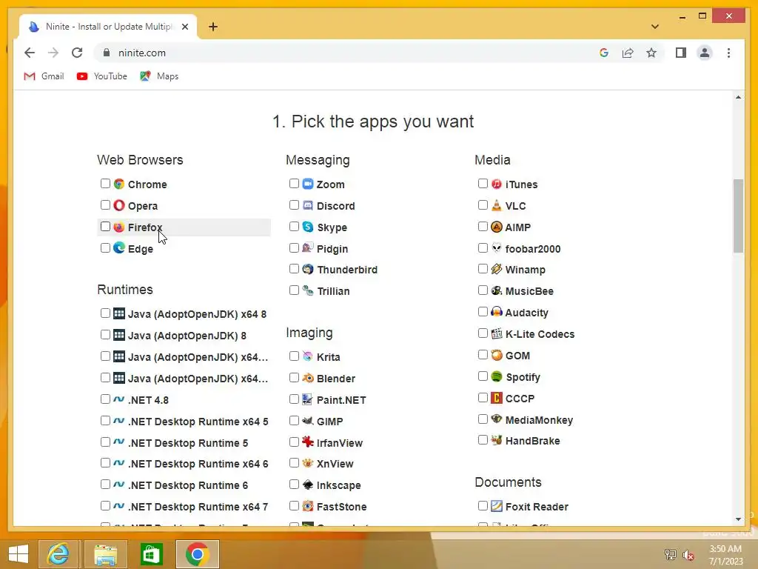Click the Discord app icon
The height and width of the screenshot is (569, 758).
point(308,205)
